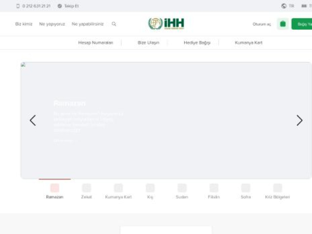Open the globe language icon
Image resolution: width=312 pixels, height=234 pixels.
(x=284, y=6)
